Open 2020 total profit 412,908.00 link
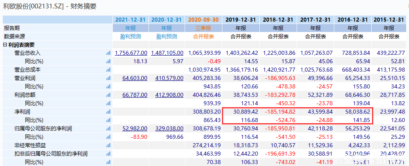Viewport: 409px width, 166px height. click(169, 95)
